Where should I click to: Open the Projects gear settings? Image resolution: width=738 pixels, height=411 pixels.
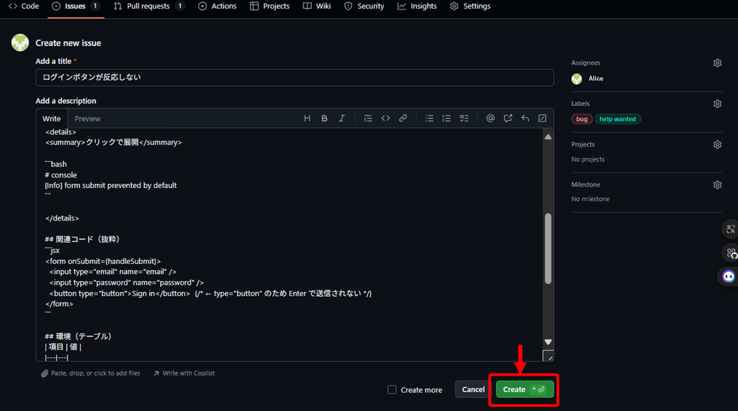click(x=717, y=145)
